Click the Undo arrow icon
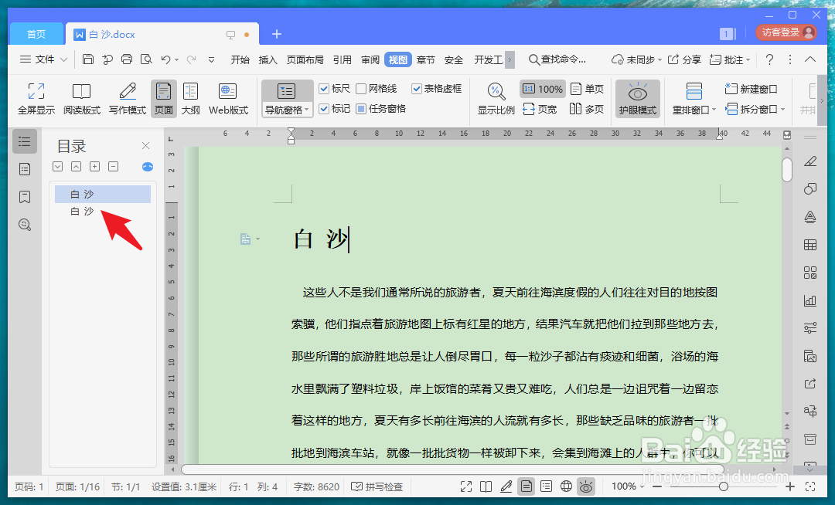Image resolution: width=835 pixels, height=505 pixels. pos(165,59)
